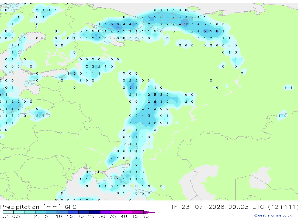Click the '20' legend scale label
This screenshot has height=218, width=298.
pyautogui.click(x=80, y=216)
